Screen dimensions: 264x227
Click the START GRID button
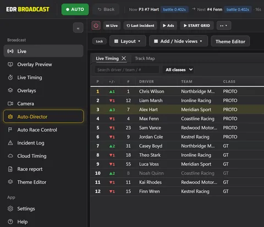coord(197,25)
